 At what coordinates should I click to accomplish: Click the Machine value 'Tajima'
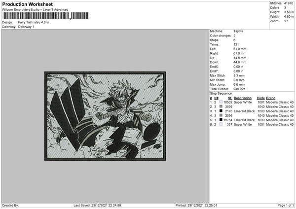coord(238,31)
